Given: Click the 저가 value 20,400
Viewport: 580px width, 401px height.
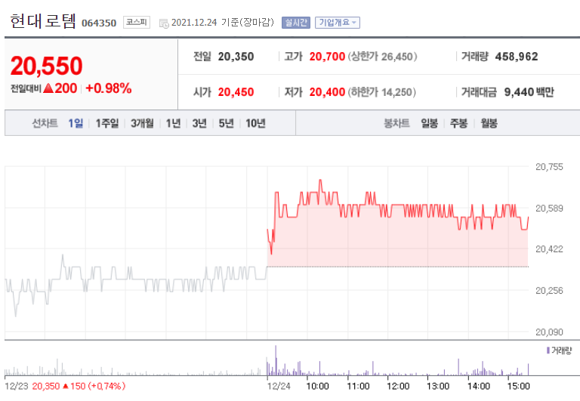Looking at the screenshot, I should click(x=327, y=91).
